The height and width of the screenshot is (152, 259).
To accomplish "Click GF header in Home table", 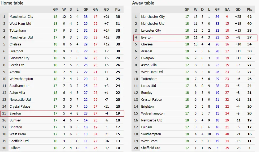I will tap(86, 10).
